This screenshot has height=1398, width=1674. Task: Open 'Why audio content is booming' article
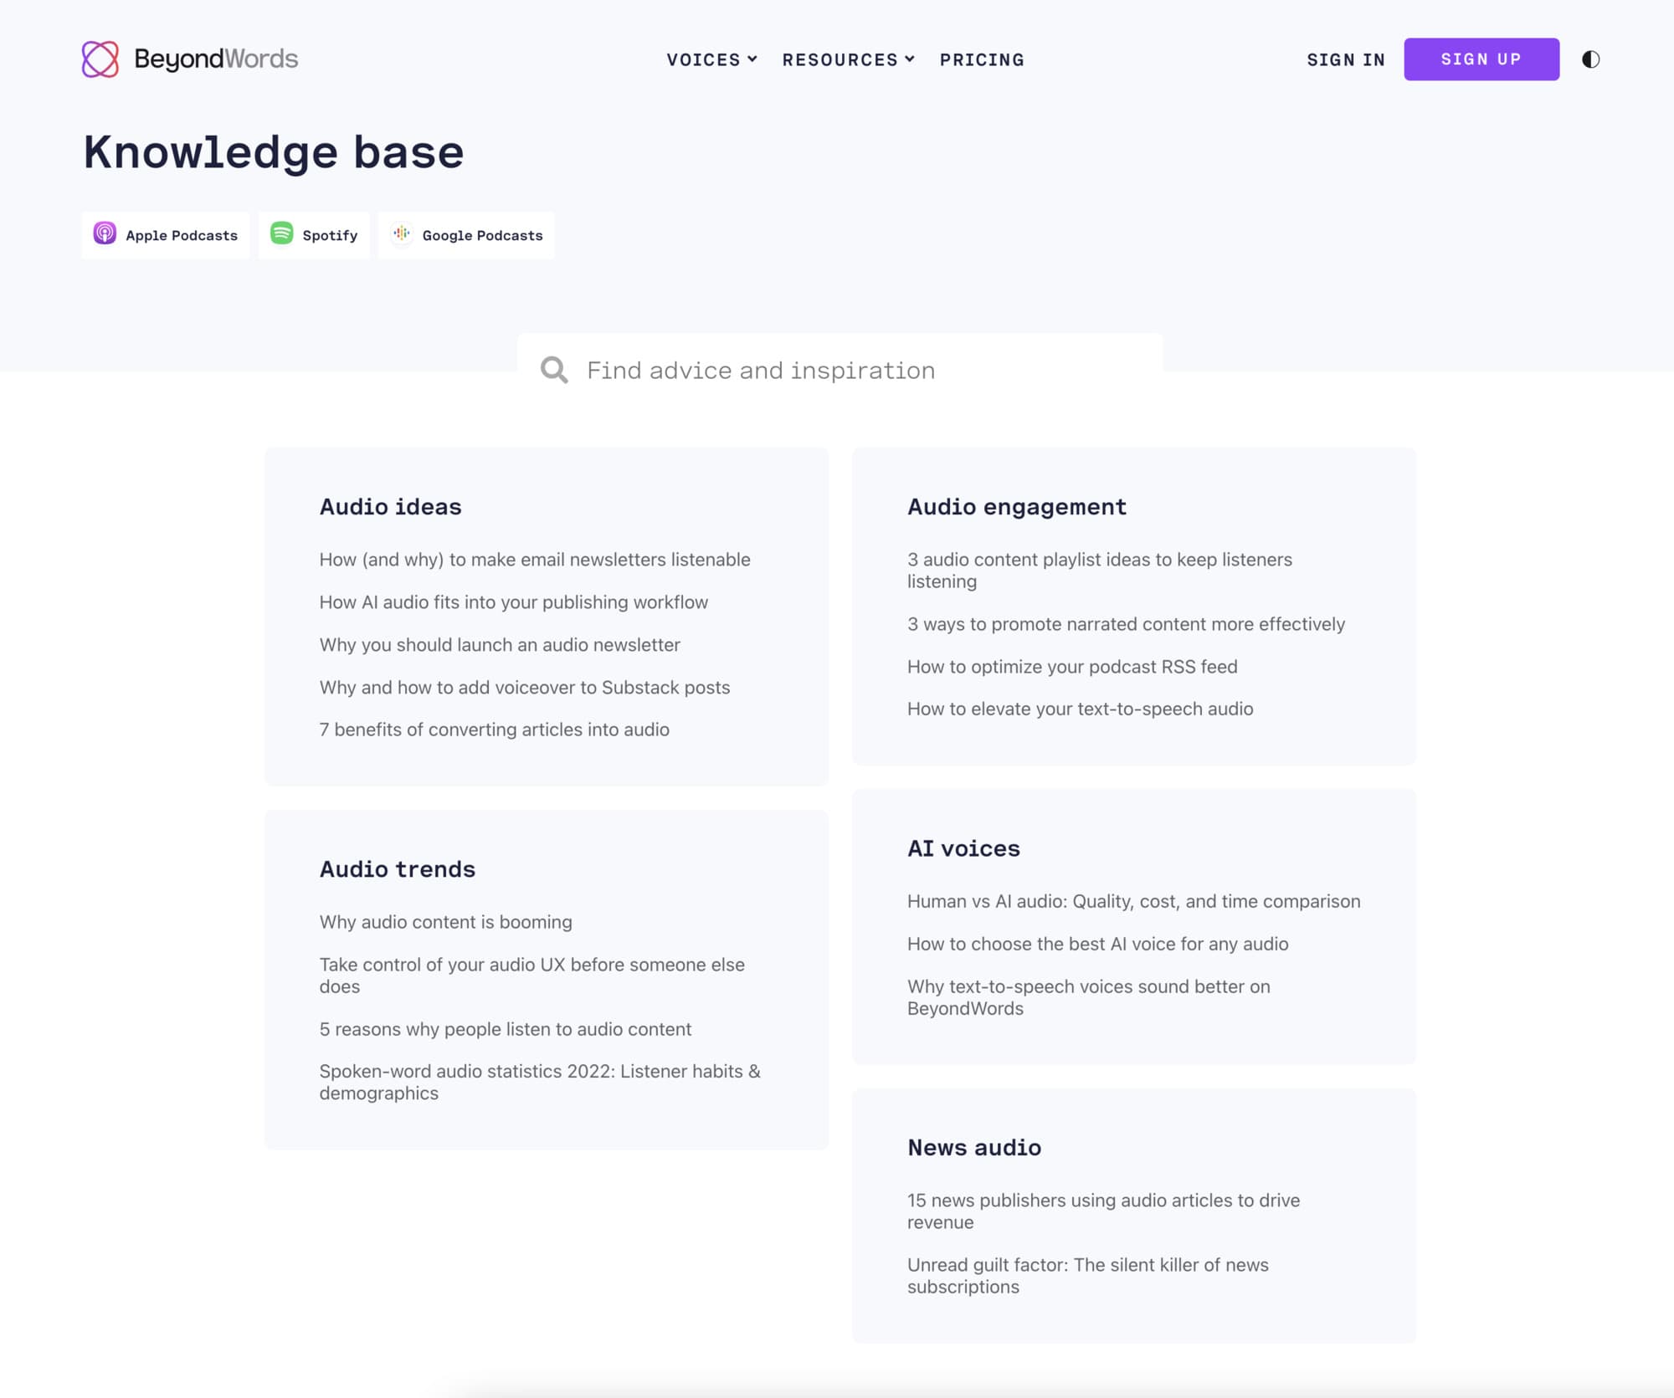coord(445,922)
